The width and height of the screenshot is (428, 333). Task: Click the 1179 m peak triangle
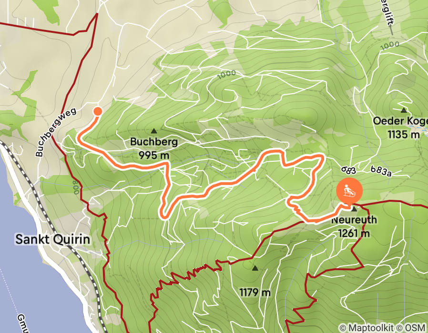(x=255, y=268)
